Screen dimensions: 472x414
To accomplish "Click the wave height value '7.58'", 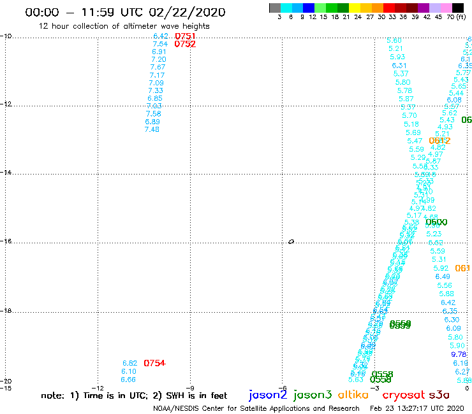I will tap(154, 114).
